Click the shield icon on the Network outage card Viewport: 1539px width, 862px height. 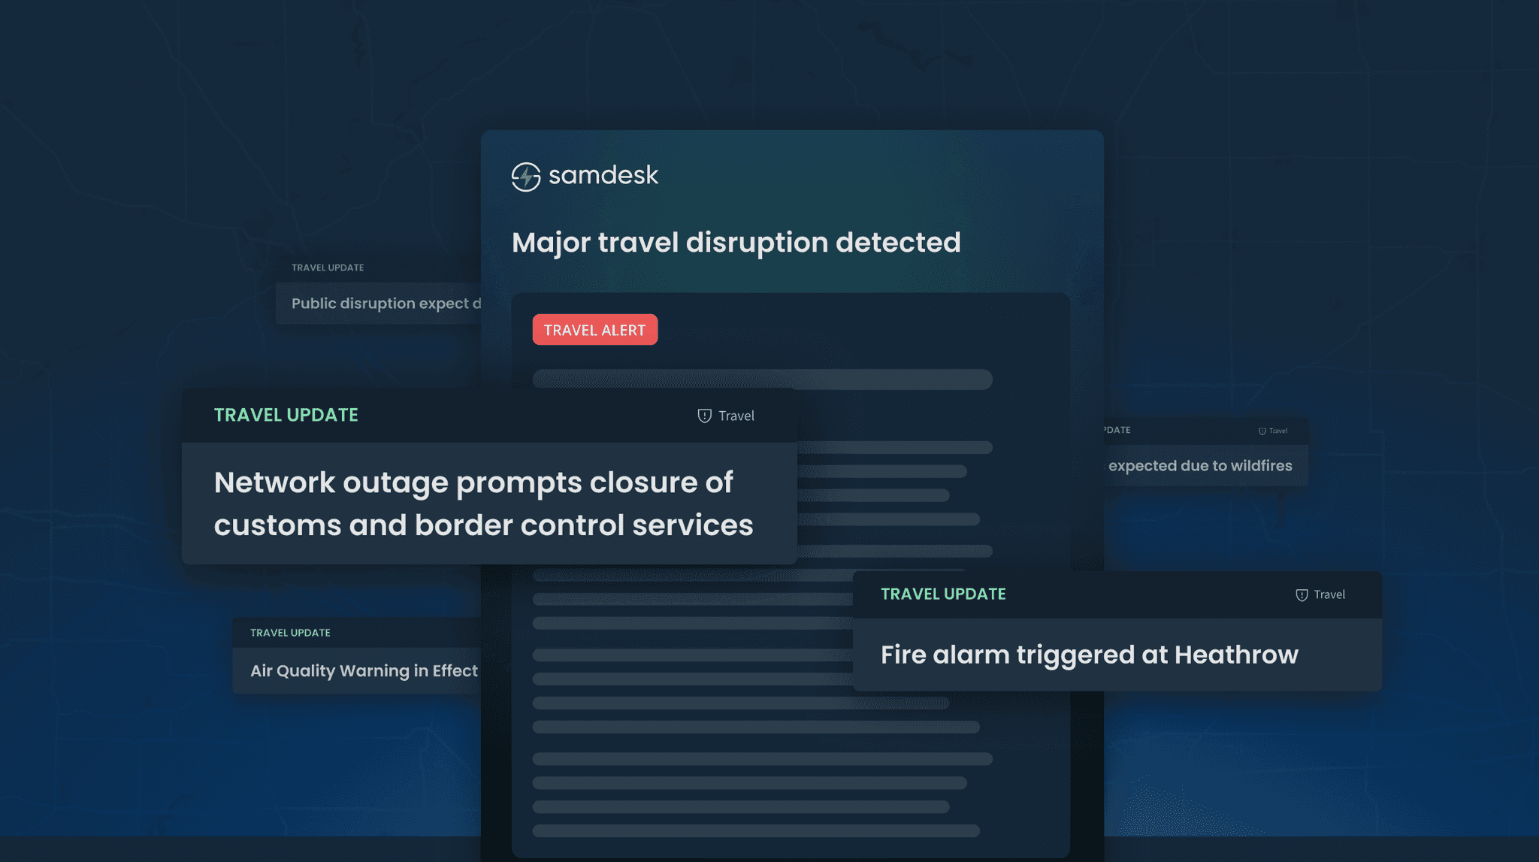(x=703, y=415)
